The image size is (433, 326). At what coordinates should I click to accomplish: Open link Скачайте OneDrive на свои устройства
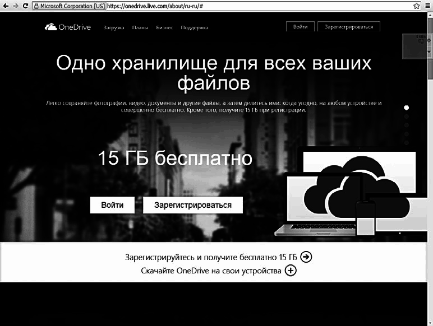coord(211,271)
